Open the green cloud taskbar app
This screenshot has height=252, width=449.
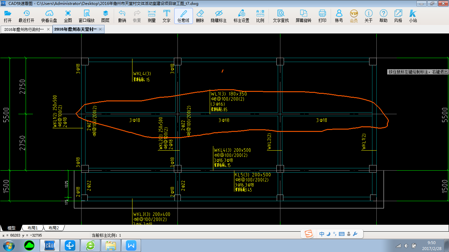(x=30, y=245)
